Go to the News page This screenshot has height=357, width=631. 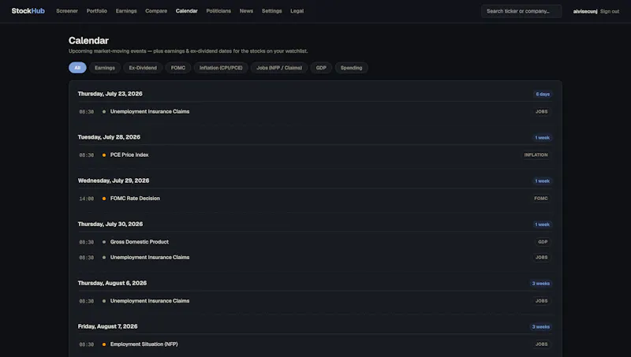pos(246,11)
